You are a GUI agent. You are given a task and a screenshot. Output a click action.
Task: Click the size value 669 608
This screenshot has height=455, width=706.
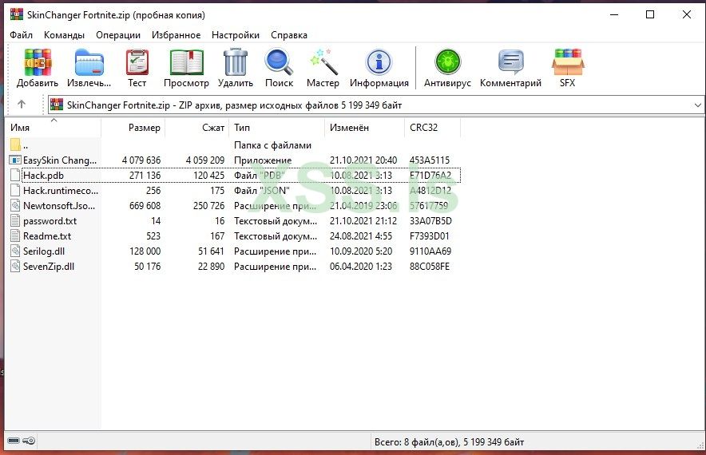[x=145, y=206]
